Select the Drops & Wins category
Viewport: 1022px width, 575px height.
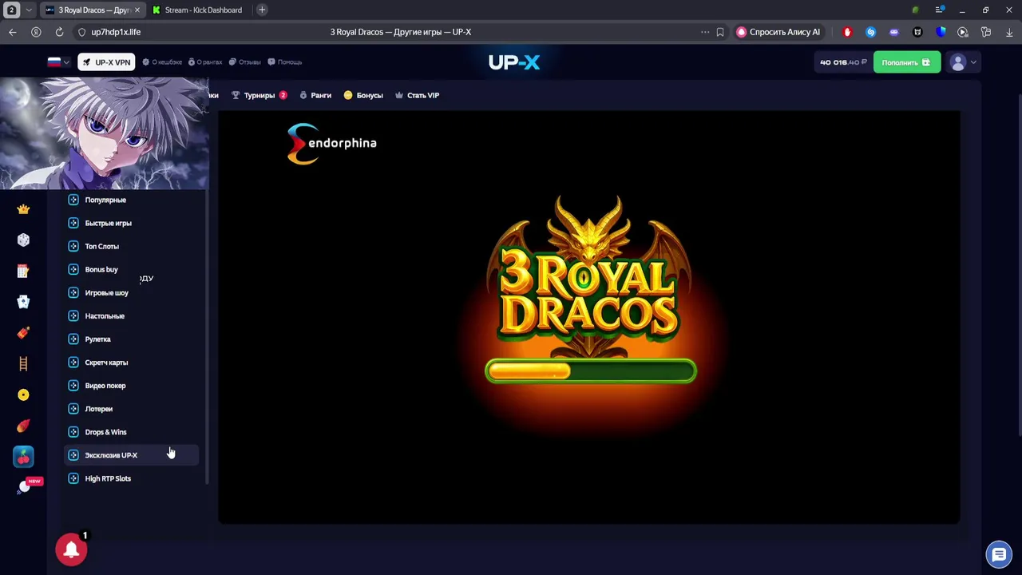[x=132, y=432]
